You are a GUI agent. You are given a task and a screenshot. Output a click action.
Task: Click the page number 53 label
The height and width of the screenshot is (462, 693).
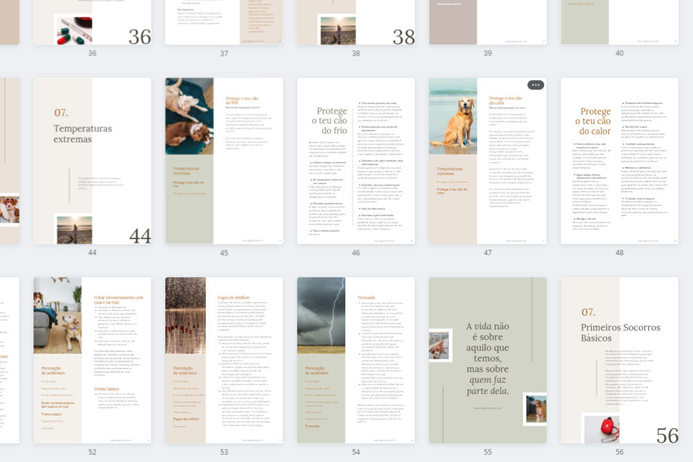click(x=224, y=452)
